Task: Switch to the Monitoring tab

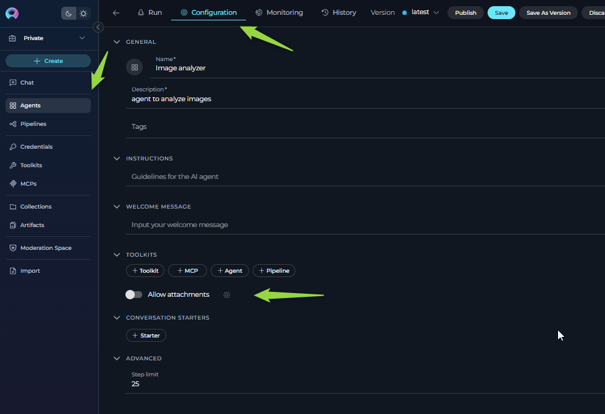Action: (279, 12)
